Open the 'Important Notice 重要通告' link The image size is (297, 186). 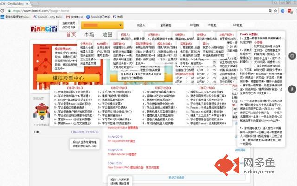point(123,128)
